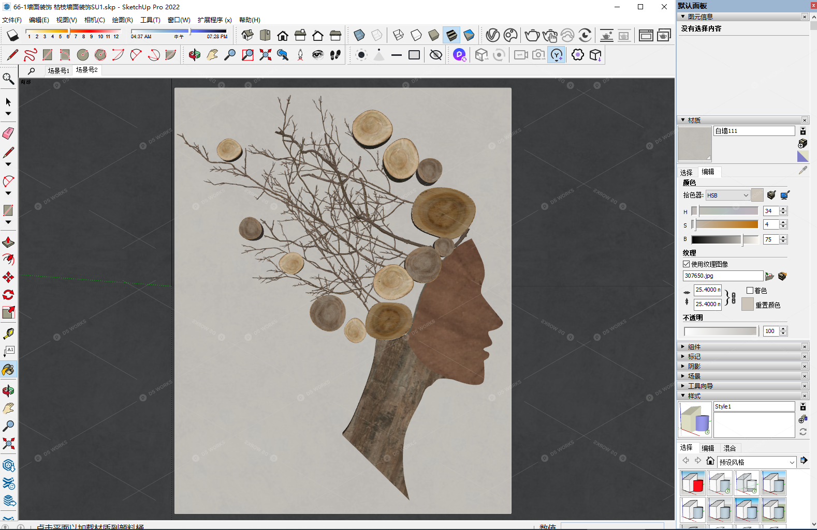This screenshot has height=530, width=817.
Task: Expand the 标记 panel
Action: click(683, 357)
